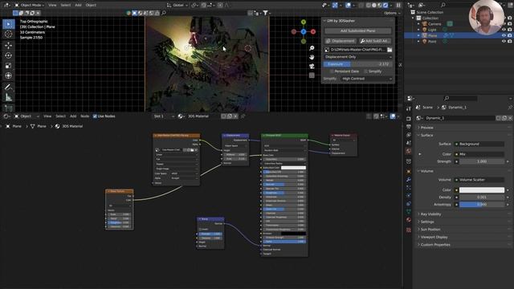This screenshot has width=514, height=289.
Task: Toggle the Use Nodes checkbox
Action: pos(95,116)
